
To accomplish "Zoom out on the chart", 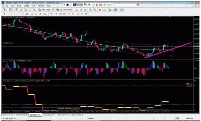I will [x=95, y=10].
